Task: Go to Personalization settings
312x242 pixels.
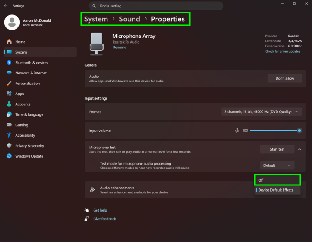Action: [27, 84]
